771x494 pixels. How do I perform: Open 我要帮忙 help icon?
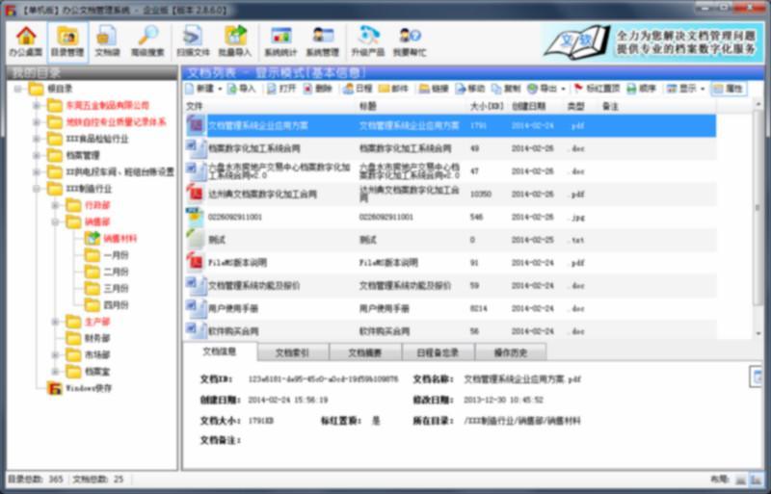click(x=409, y=41)
